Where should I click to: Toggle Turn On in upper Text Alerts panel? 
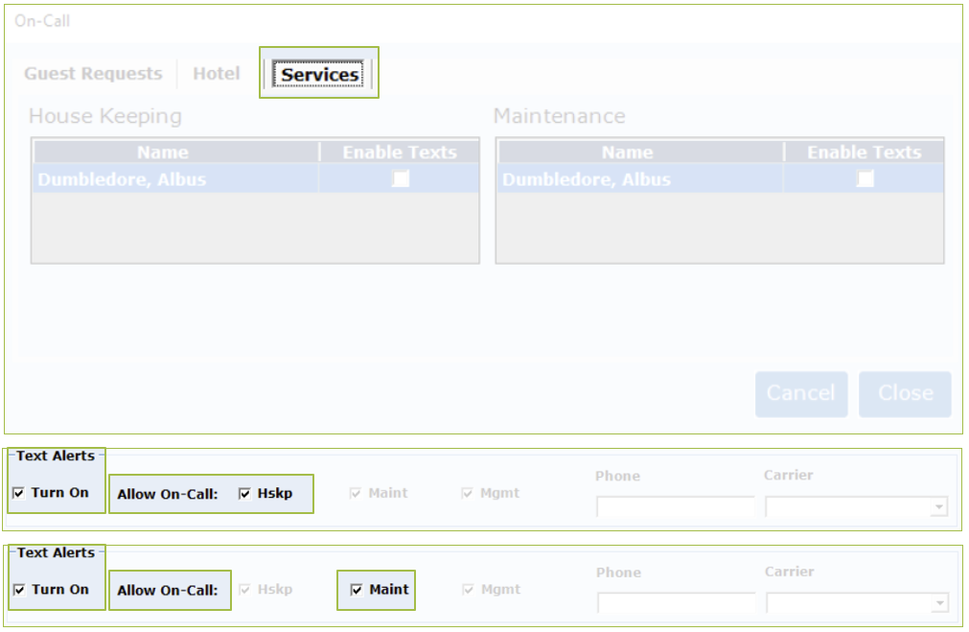click(20, 493)
